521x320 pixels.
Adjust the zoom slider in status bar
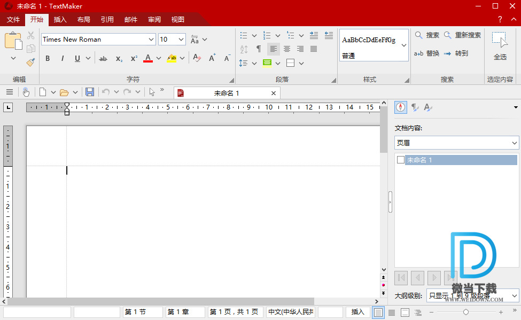tap(466, 312)
